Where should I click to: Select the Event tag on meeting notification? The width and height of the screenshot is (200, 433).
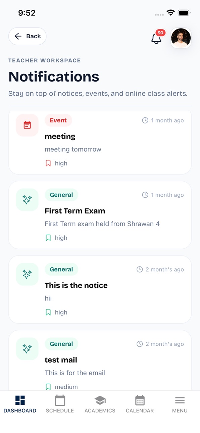[x=58, y=121]
